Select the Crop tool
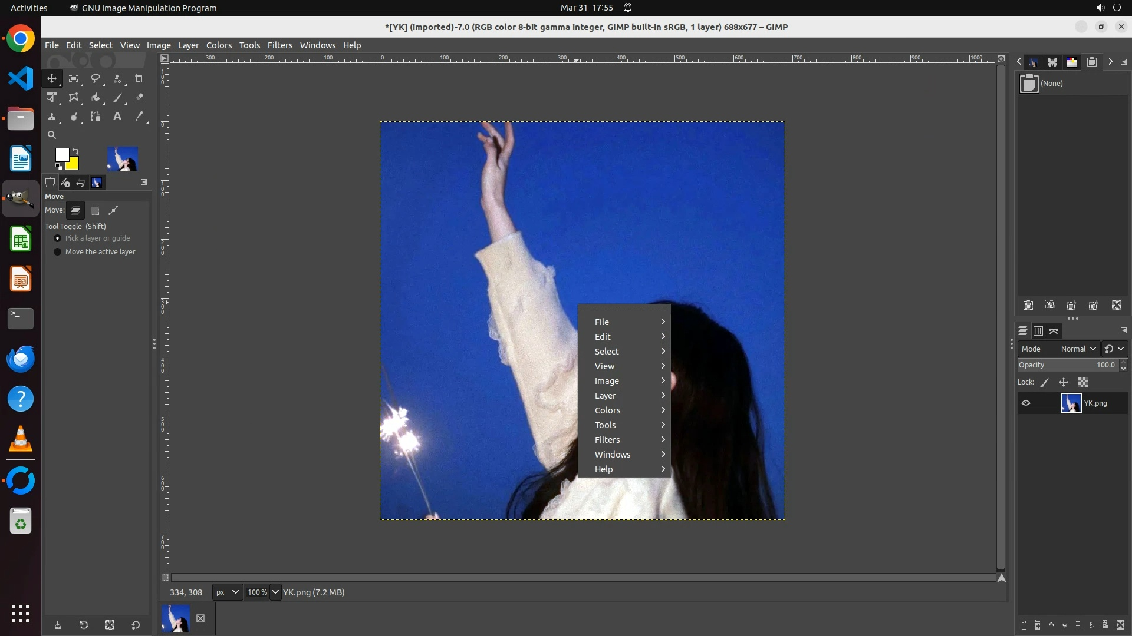 139,78
